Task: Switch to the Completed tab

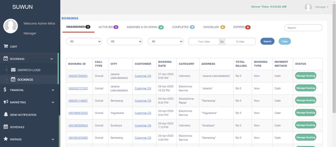Action: 183,27
